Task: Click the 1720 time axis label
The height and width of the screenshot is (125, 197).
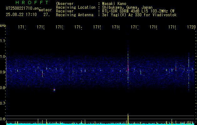Action: [x=191, y=27]
